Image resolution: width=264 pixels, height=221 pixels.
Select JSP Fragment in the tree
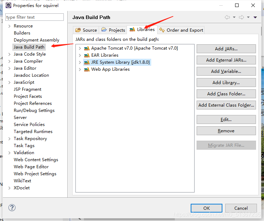click(27, 89)
